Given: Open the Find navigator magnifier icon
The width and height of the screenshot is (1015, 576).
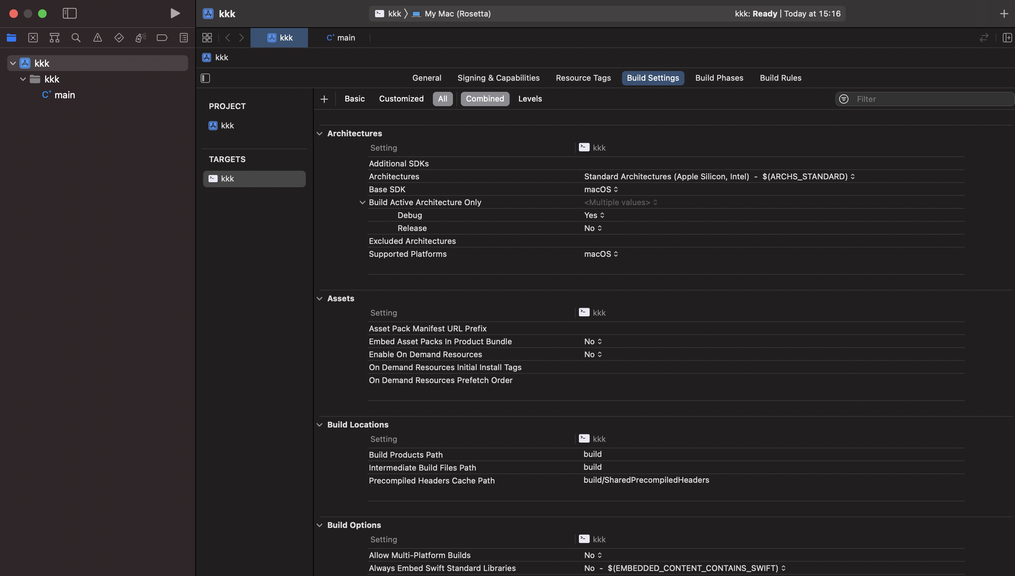Looking at the screenshot, I should pyautogui.click(x=76, y=38).
